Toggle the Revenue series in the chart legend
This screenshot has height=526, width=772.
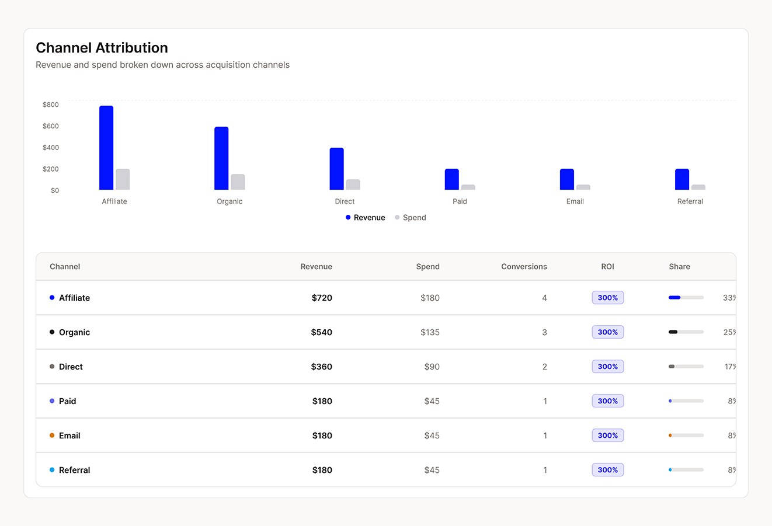click(366, 217)
